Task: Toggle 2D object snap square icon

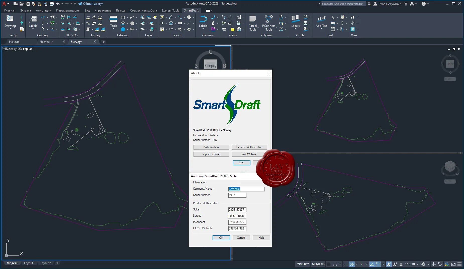Action: point(378,264)
